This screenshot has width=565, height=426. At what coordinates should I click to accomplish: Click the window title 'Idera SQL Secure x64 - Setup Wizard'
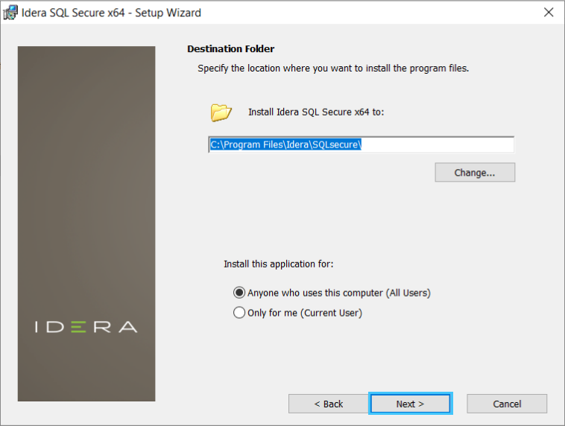point(111,13)
